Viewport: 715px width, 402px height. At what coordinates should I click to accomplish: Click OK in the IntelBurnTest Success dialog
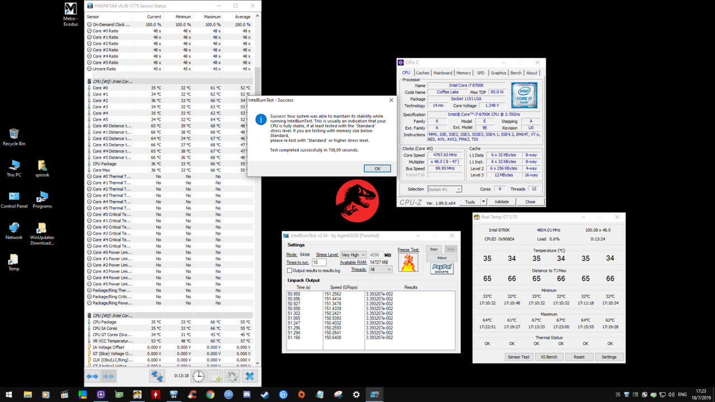tap(377, 168)
